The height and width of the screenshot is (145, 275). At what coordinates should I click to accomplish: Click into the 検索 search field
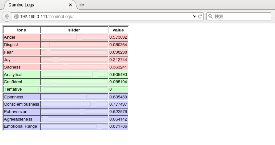point(239,16)
